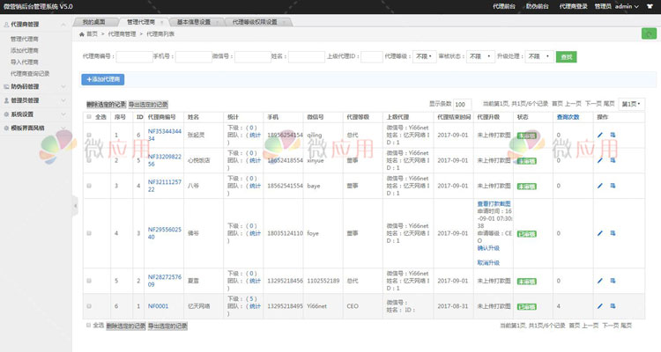The height and width of the screenshot is (352, 661).
Task: Tick the 全选 checkbox in table header
Action: (x=89, y=117)
